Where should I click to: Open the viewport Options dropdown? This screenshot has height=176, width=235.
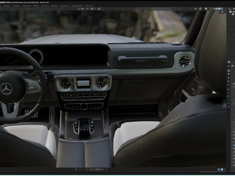223,12
